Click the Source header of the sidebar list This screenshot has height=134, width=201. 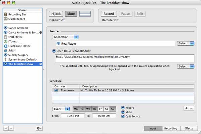[x=23, y=10]
